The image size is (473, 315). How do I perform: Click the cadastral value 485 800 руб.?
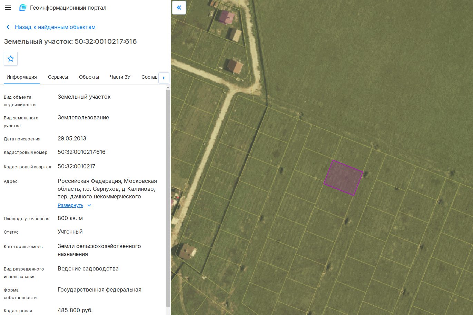(75, 310)
